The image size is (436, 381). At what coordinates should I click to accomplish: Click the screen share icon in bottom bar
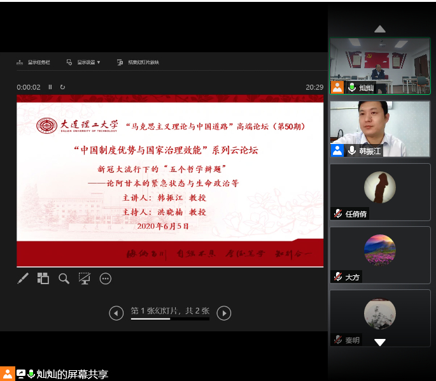click(21, 374)
